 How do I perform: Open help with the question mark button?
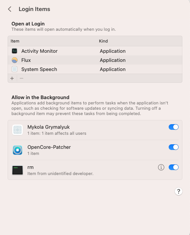[179, 191]
